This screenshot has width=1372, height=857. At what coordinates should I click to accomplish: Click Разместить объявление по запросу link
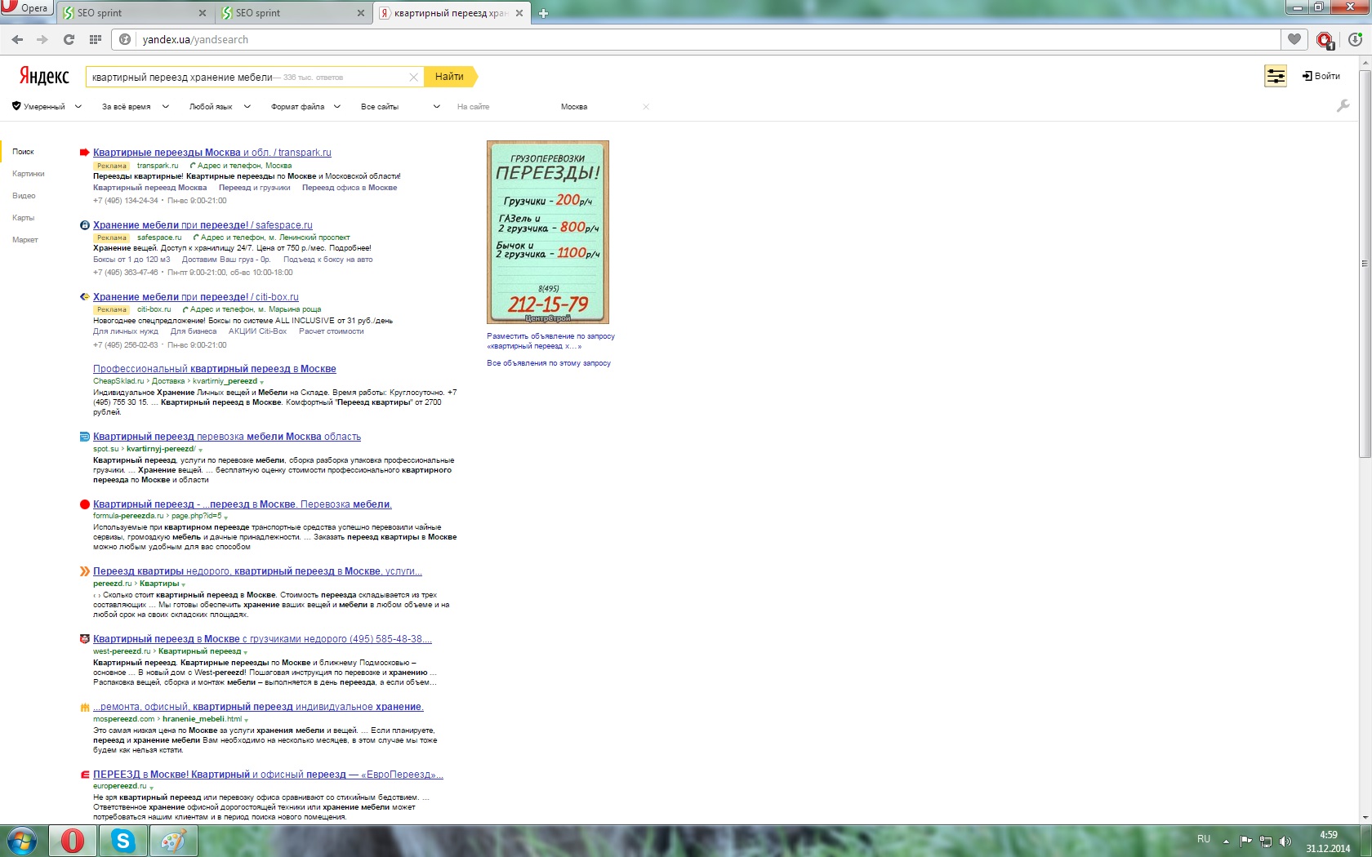(x=551, y=341)
